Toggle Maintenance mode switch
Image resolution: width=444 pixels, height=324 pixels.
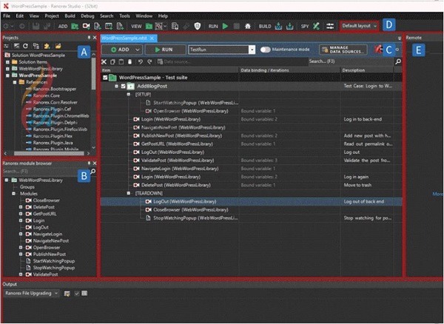[266, 50]
